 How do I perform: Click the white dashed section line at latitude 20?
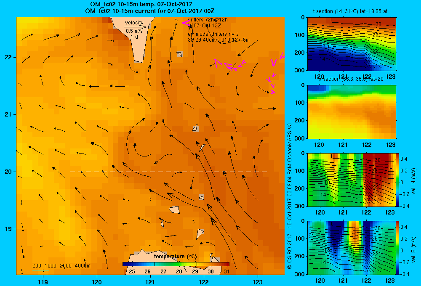(169, 172)
